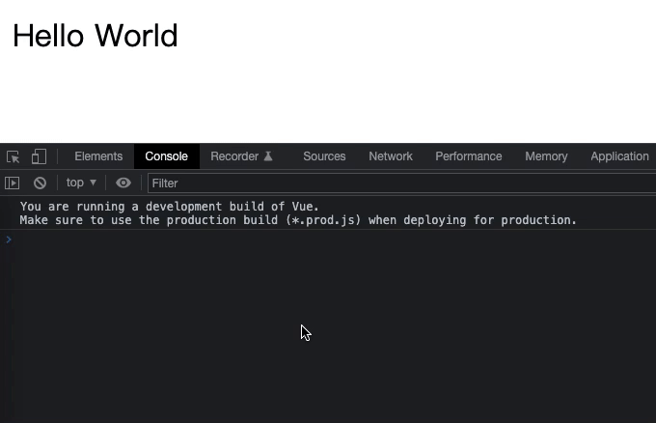Select the Console tab
Screen dimensions: 656x423
click(167, 156)
